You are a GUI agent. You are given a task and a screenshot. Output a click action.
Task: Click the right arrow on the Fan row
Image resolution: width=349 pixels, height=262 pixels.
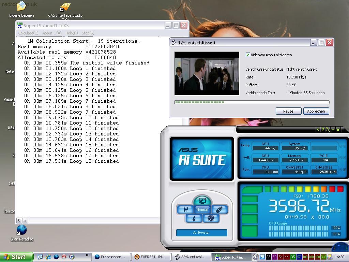345,170
